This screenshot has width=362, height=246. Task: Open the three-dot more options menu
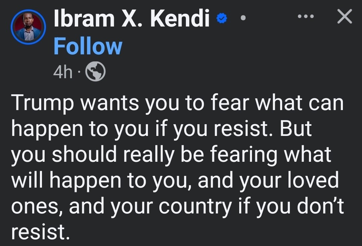tap(306, 16)
